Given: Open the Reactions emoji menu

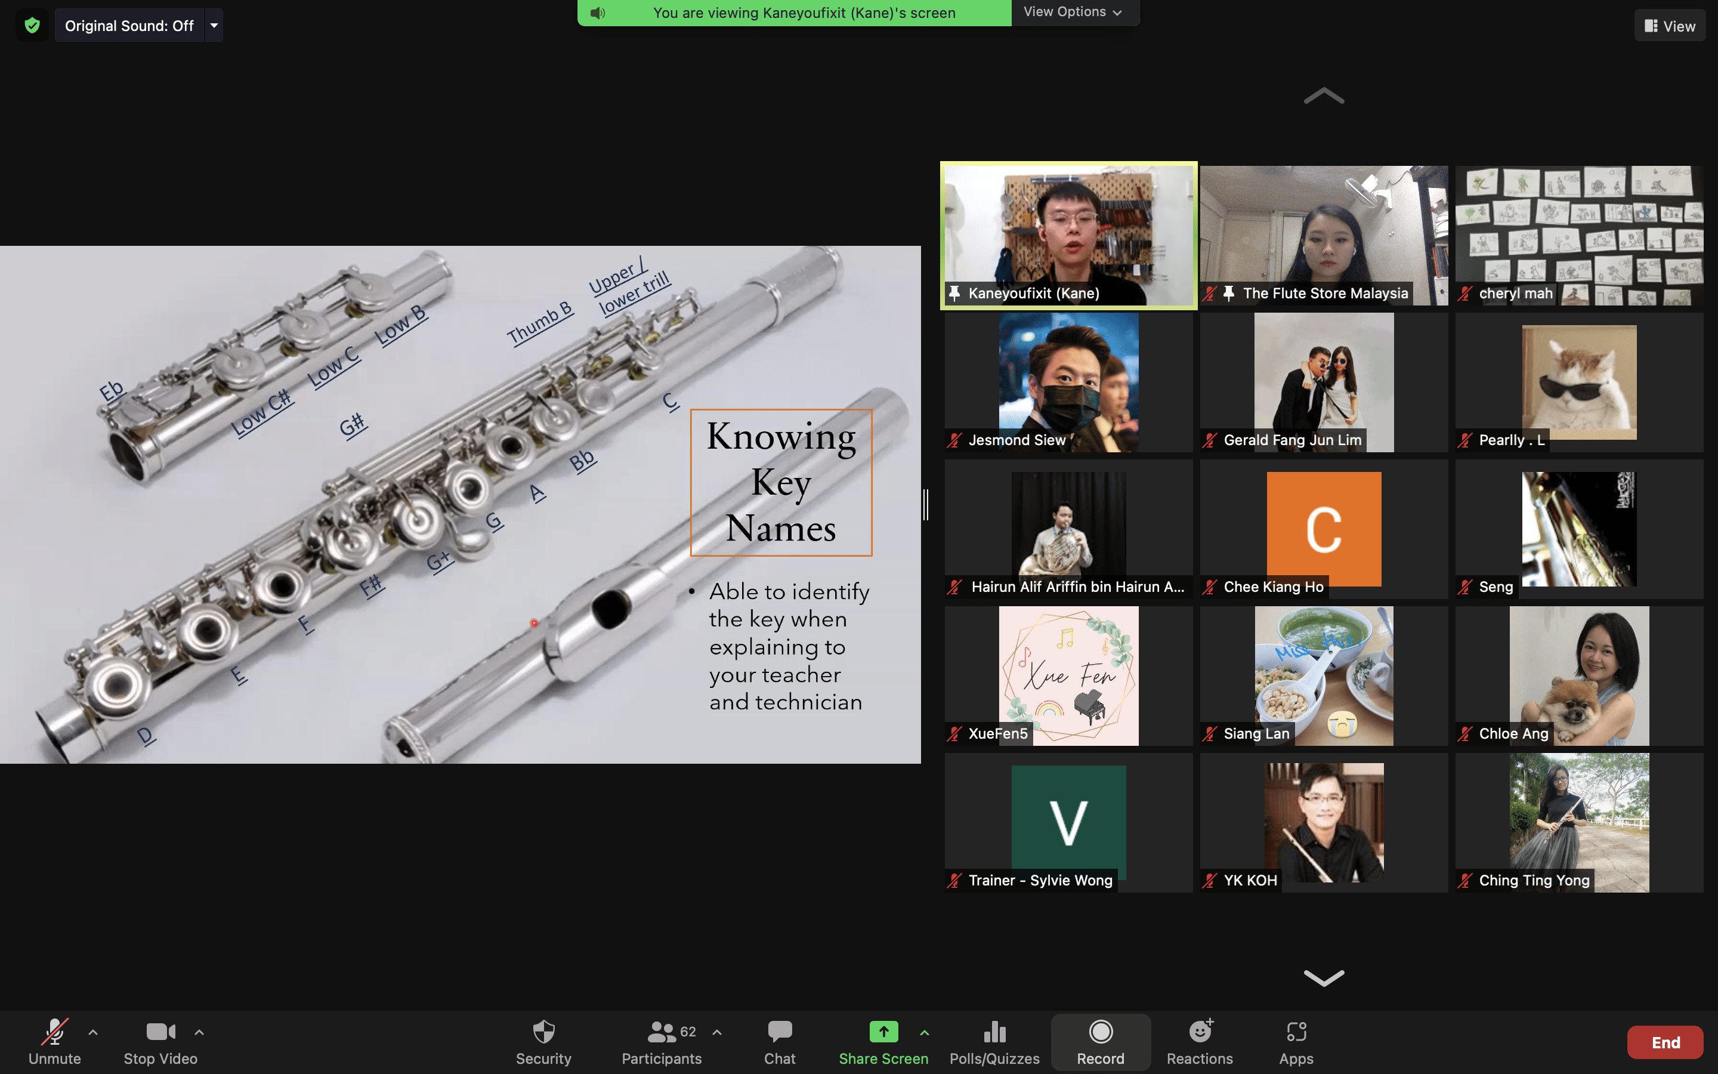Looking at the screenshot, I should point(1200,1041).
